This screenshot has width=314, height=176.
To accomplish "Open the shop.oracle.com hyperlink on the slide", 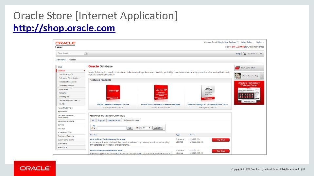I will tap(64, 28).
